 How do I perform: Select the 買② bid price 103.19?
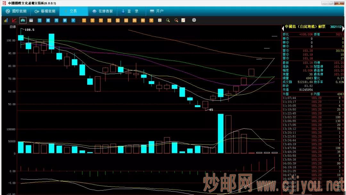click(308, 55)
